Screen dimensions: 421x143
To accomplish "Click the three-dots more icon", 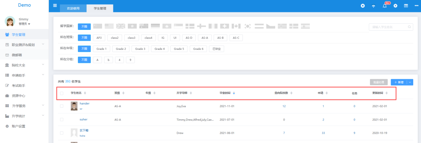I will point(416,6).
